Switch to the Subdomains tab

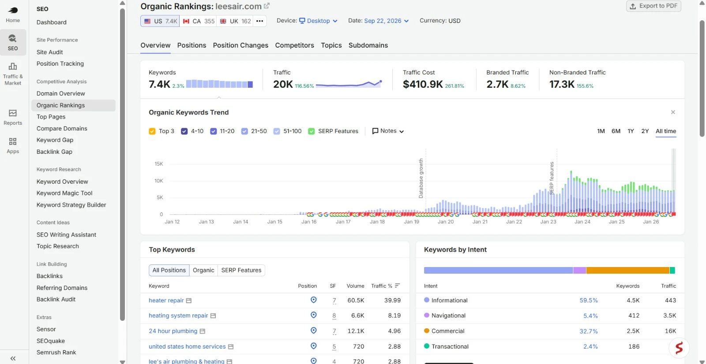click(x=368, y=45)
